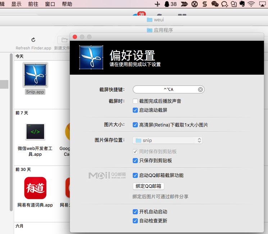268x234 pixels.
Task: Click the magnifier document menu bar icon
Action: 234,4
